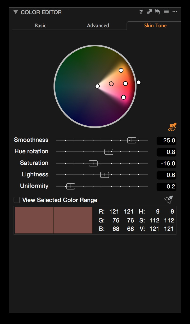Click the invert selection slice icon
Viewport: 190px width, 324px height.
tap(169, 200)
